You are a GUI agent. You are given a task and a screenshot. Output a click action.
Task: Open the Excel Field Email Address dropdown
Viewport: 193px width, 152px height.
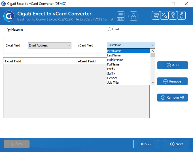pos(50,45)
